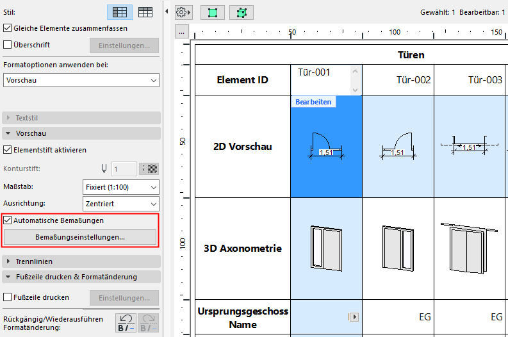This screenshot has width=508, height=337.
Task: Click the 'Bearbeiten' link in the preview cell
Action: click(313, 102)
